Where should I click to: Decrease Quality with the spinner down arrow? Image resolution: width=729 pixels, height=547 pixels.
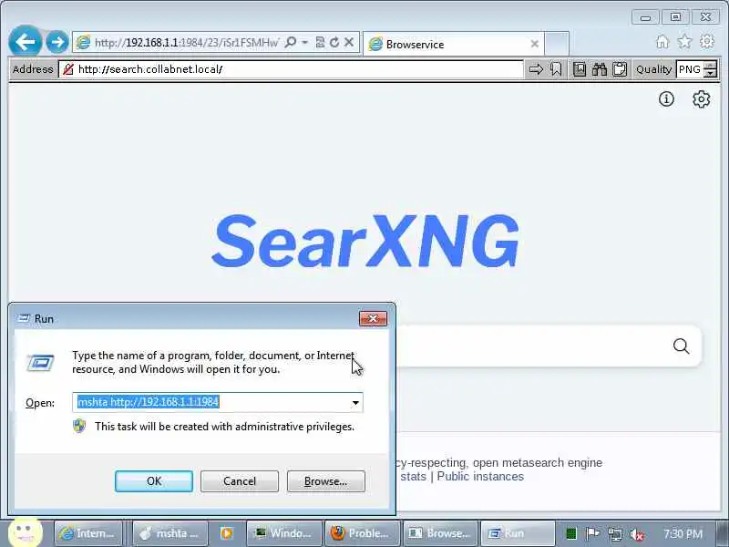[x=711, y=74]
